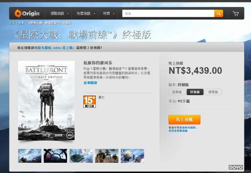Open the 搶先體驗 Jakku 星之戰 link
Image resolution: width=251 pixels, height=173 pixels.
55,48
